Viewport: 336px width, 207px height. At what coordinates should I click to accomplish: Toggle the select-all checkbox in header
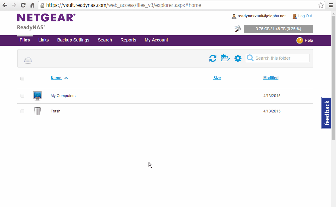pos(22,79)
